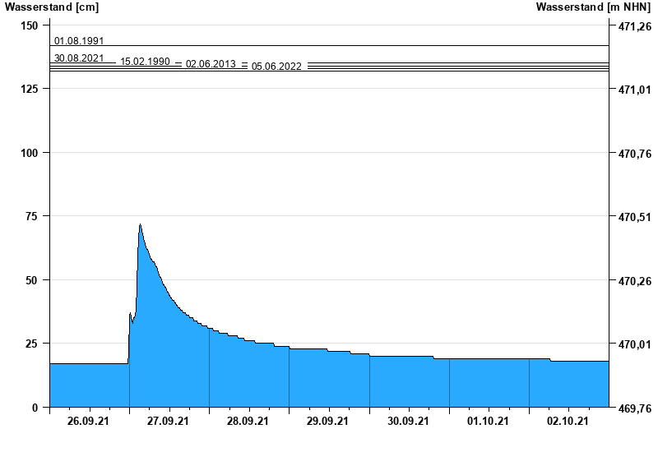Screen dimensions: 658x452
Task: Click the 75 tick on left axis
Action: (x=30, y=216)
